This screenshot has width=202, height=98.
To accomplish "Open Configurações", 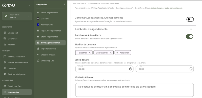I will point(15,86).
